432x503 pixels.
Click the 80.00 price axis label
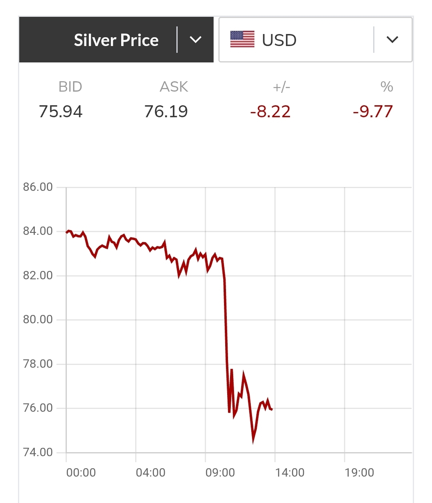[38, 319]
